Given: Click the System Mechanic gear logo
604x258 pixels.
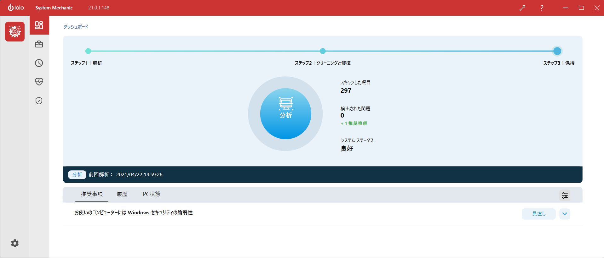Looking at the screenshot, I should click(x=15, y=32).
